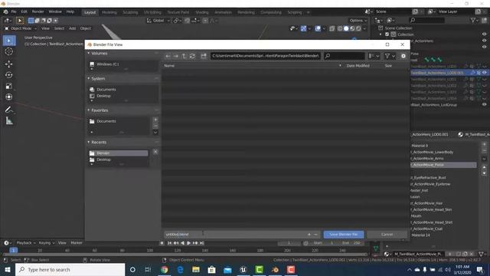Image resolution: width=490 pixels, height=276 pixels.
Task: Sort files by Size column
Action: pyautogui.click(x=388, y=66)
